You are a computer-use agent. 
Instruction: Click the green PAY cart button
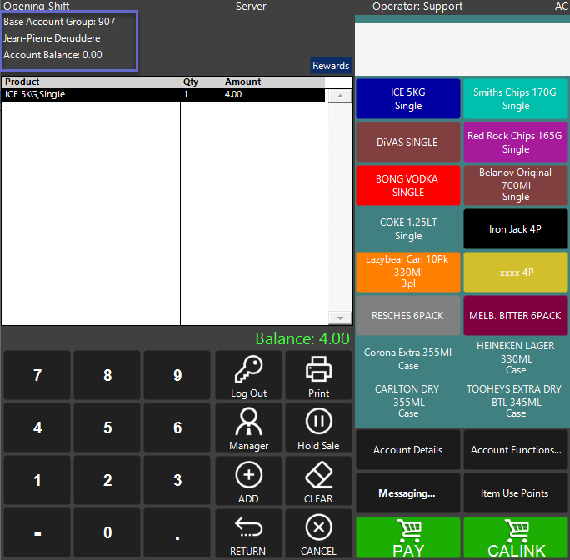[x=408, y=537]
